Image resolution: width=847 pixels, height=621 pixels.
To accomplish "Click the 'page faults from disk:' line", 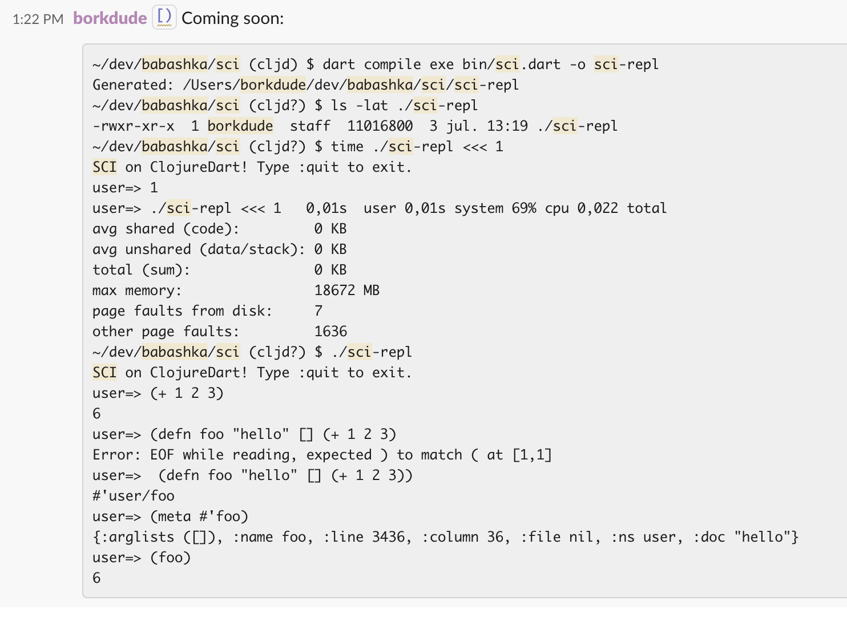I will (208, 311).
